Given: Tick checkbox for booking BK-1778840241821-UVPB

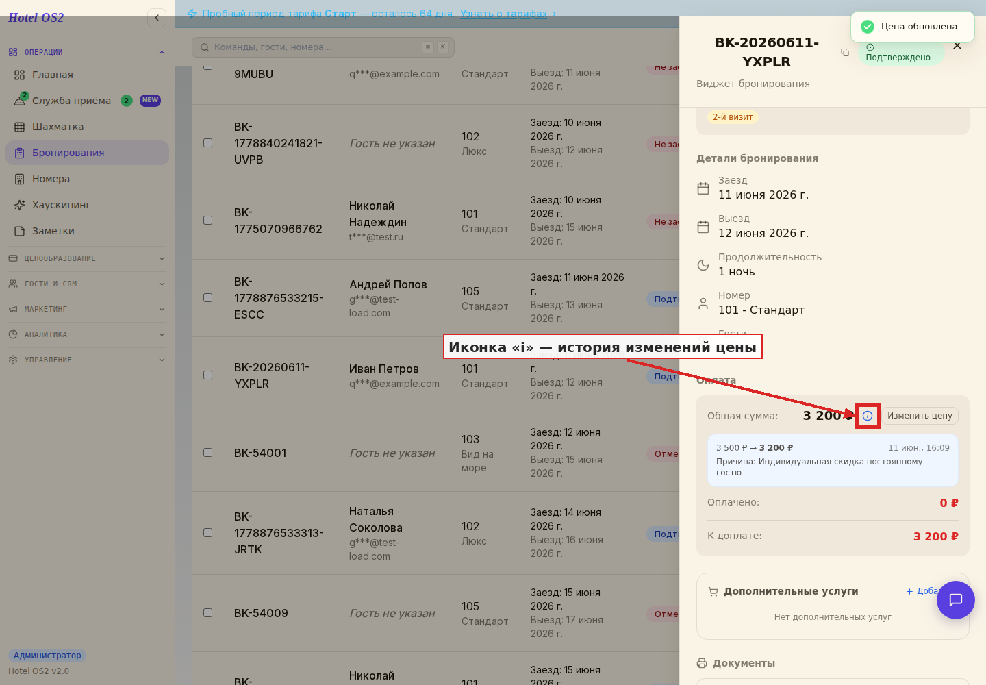Looking at the screenshot, I should point(207,143).
